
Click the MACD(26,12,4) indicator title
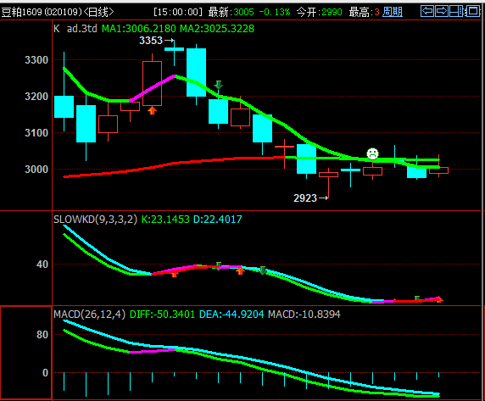coord(89,315)
